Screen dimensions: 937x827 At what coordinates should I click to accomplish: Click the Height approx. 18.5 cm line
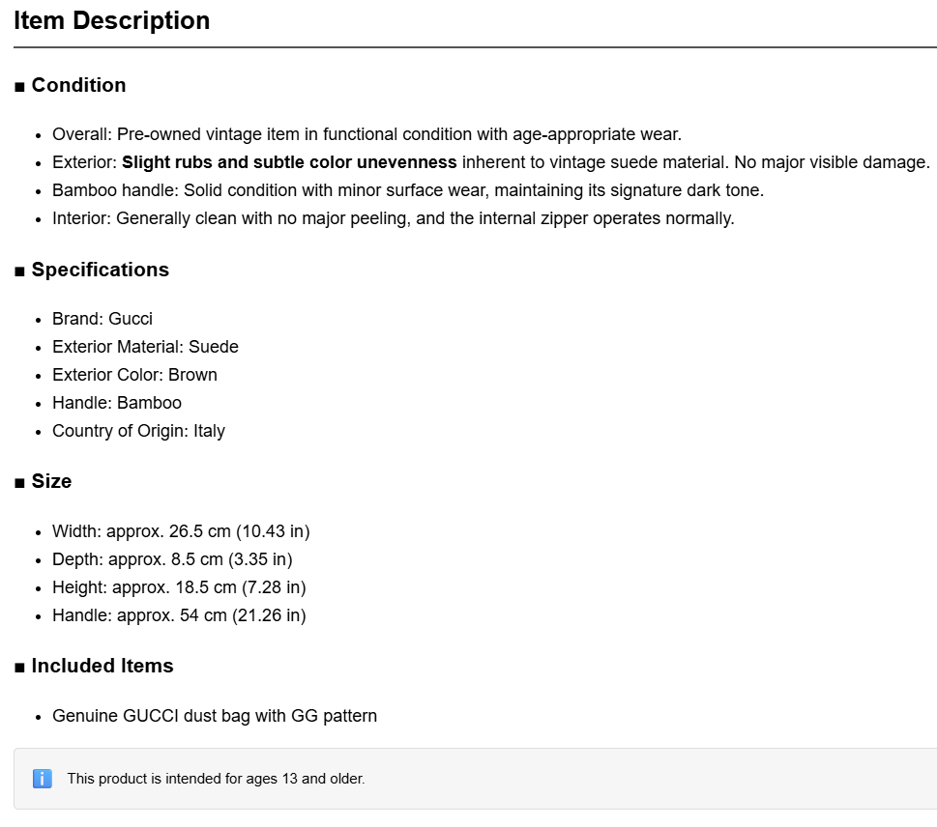click(179, 587)
